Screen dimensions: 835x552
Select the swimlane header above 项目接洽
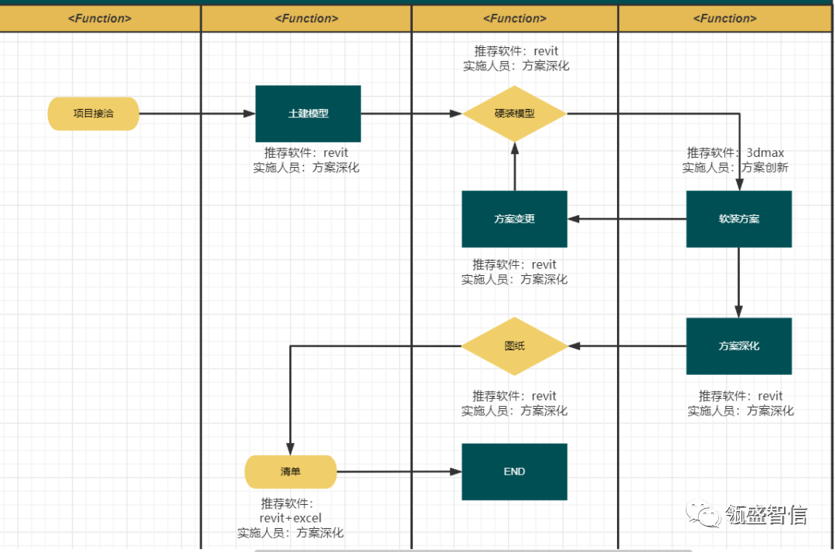[x=100, y=19]
